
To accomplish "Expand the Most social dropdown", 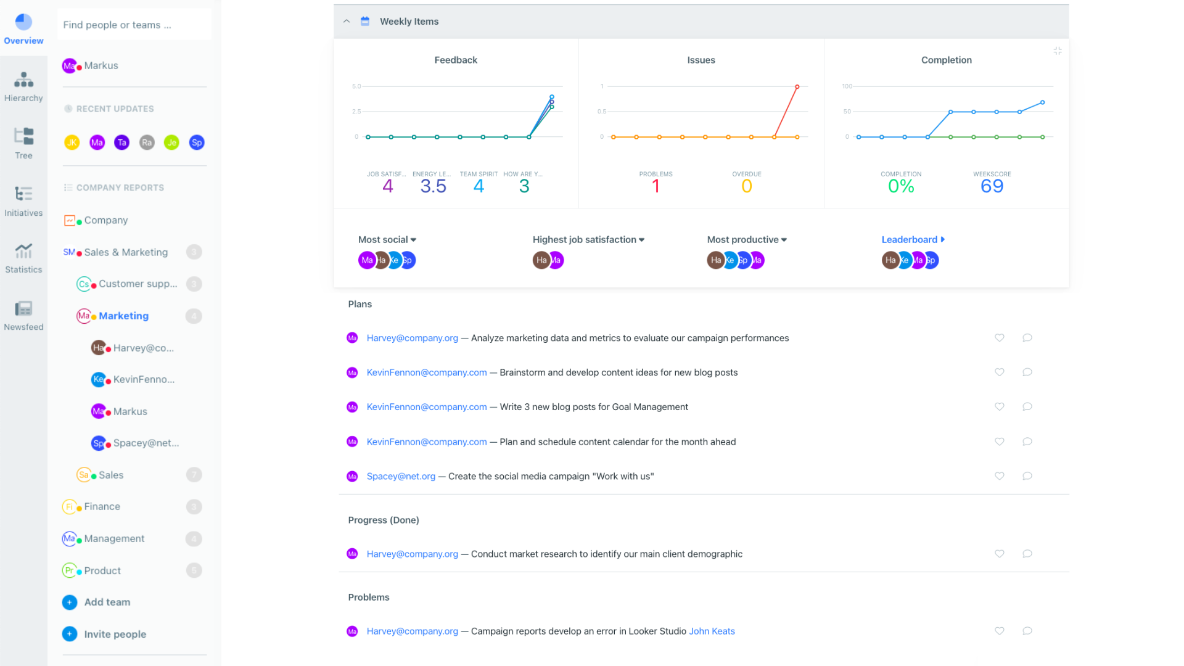I will pos(414,239).
